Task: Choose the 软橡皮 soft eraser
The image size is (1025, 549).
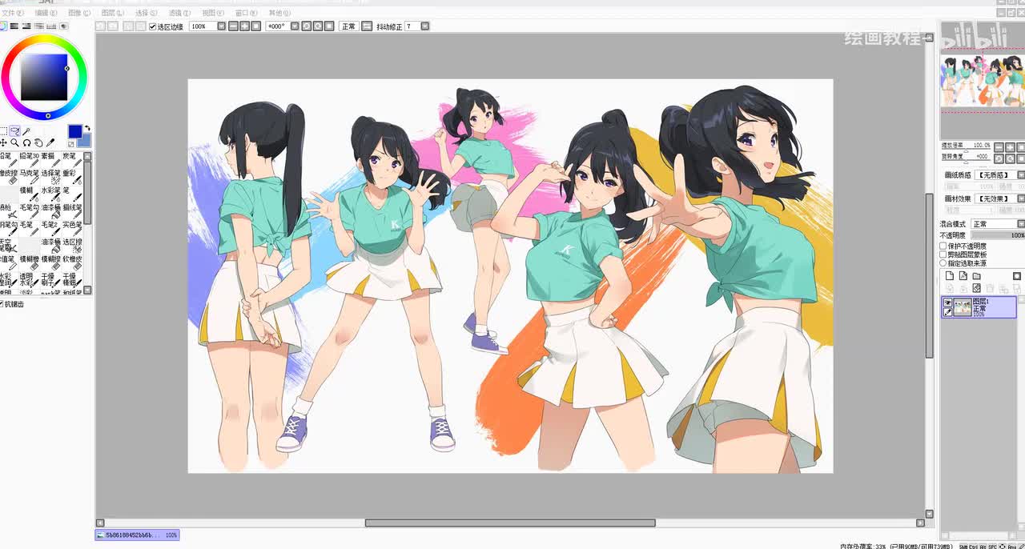Action: pyautogui.click(x=73, y=262)
